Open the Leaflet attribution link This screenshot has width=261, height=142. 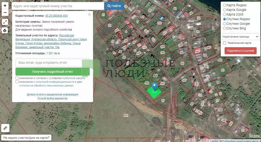[x=214, y=141]
